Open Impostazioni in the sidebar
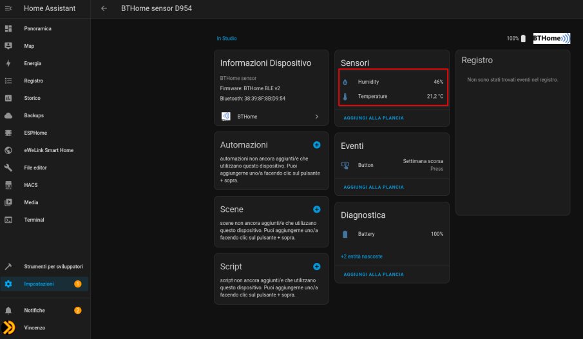 click(44, 284)
